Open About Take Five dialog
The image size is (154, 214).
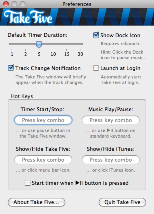36,202
